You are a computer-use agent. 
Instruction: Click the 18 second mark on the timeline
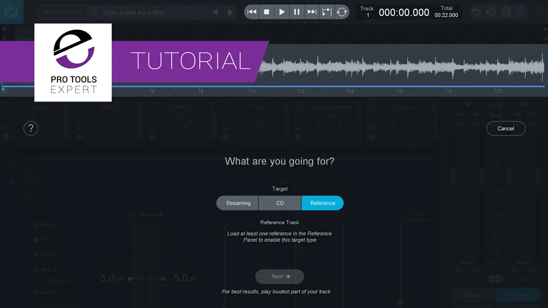(449, 91)
